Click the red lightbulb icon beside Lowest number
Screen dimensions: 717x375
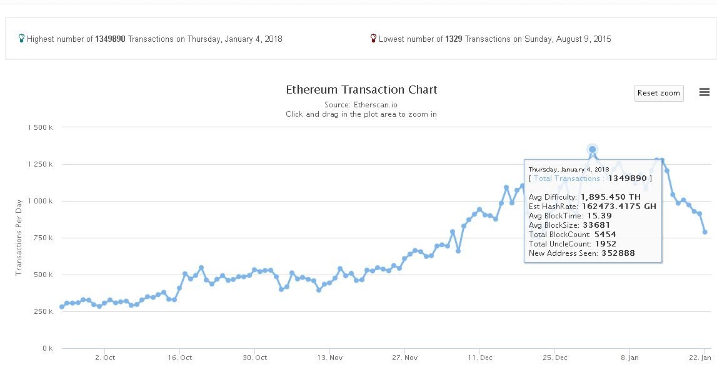[373, 39]
